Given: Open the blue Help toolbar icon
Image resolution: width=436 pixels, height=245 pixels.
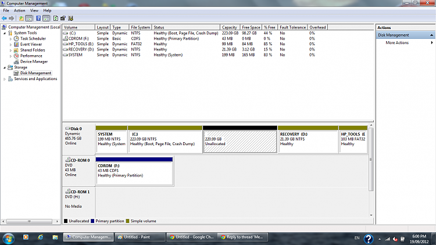Looking at the screenshot, I should click(38, 19).
